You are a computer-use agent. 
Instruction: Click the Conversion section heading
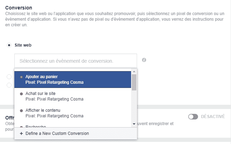pyautogui.click(x=18, y=7)
